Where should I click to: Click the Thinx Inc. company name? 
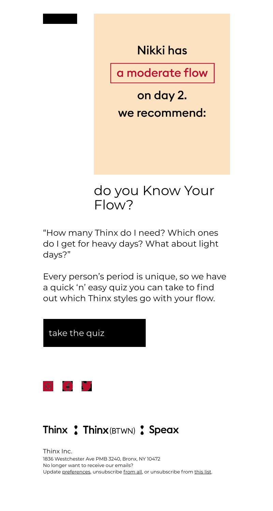tap(58, 451)
